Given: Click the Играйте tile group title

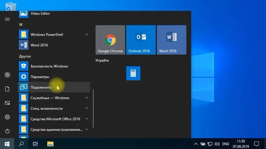Looking at the screenshot, I should tap(102, 60).
